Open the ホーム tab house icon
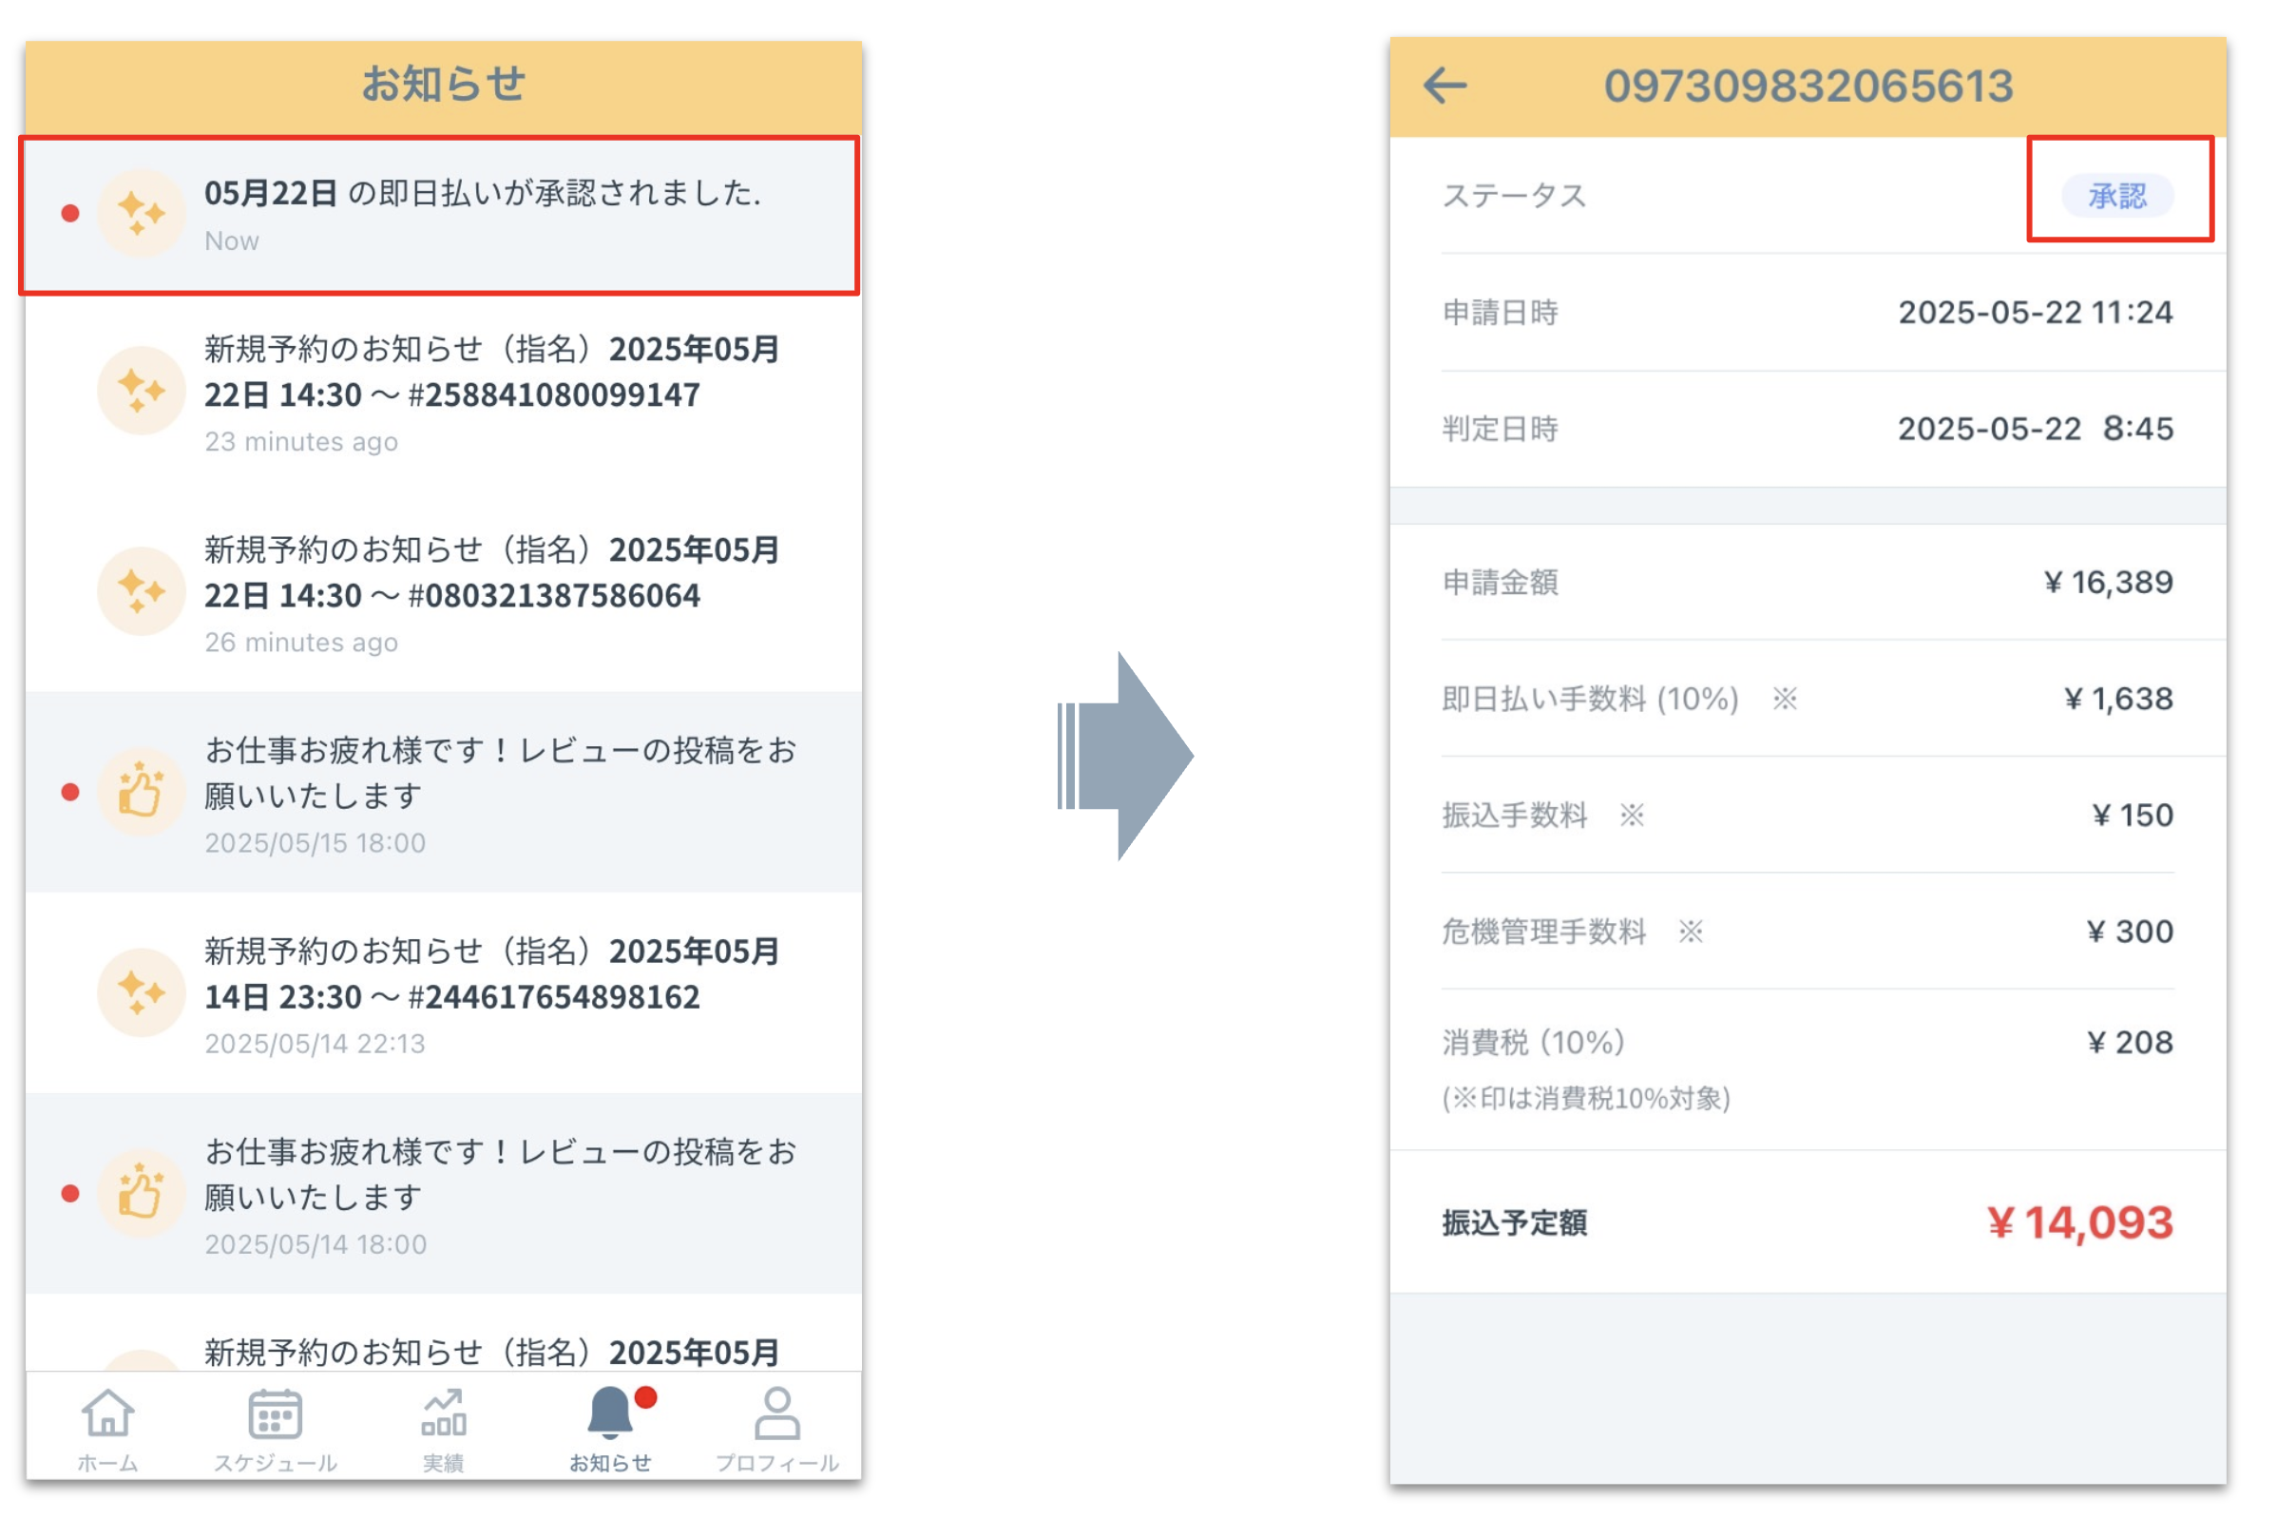2277x1519 pixels. click(107, 1414)
